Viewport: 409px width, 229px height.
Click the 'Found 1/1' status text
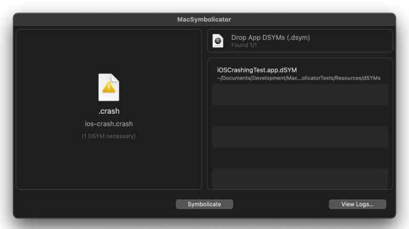click(244, 45)
